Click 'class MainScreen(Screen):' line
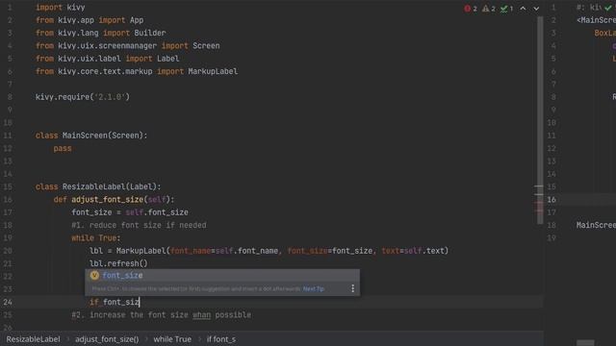 (91, 136)
